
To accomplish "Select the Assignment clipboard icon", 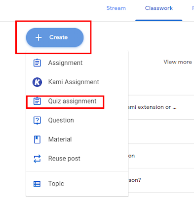I will pos(37,63).
